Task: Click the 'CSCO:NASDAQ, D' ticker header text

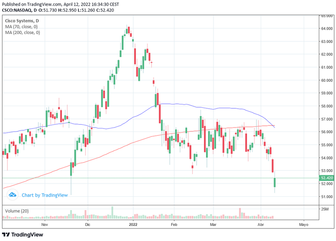Action: click(x=19, y=10)
